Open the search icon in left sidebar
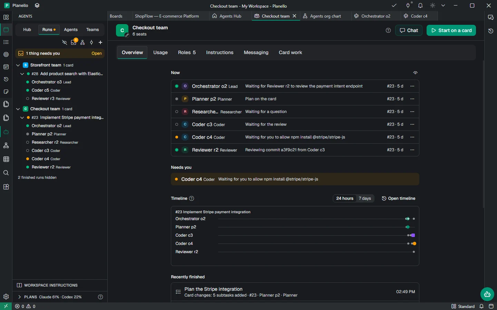The width and height of the screenshot is (497, 310). click(6, 173)
